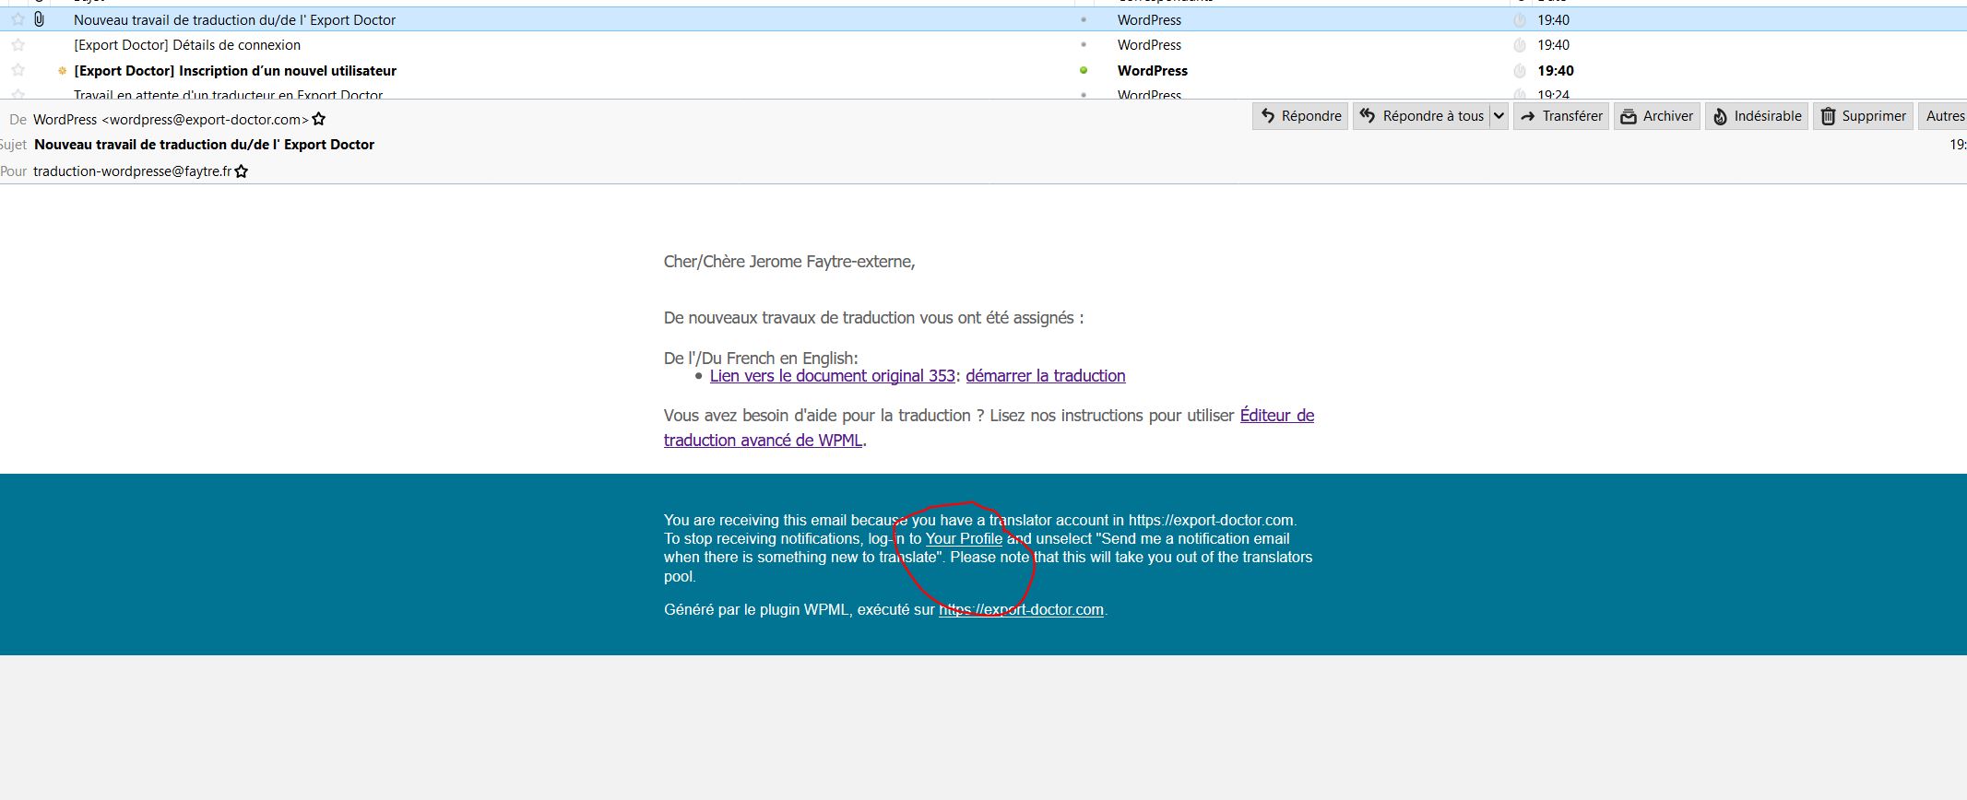
Task: Follow the 'démarrer la traduction' link
Action: point(1046,376)
